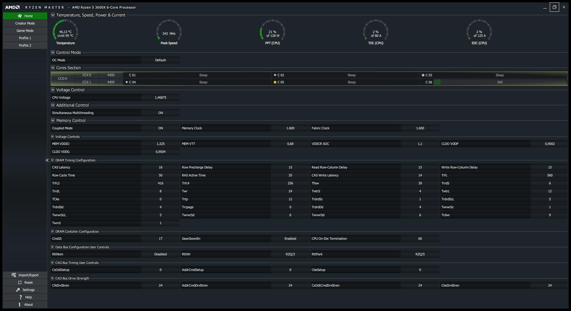Collapse Data Bus Configuration User Controls
The height and width of the screenshot is (311, 571).
pyautogui.click(x=52, y=247)
